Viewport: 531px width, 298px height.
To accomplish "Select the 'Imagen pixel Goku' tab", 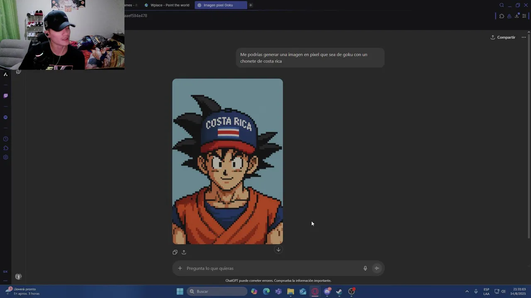I will click(x=221, y=5).
